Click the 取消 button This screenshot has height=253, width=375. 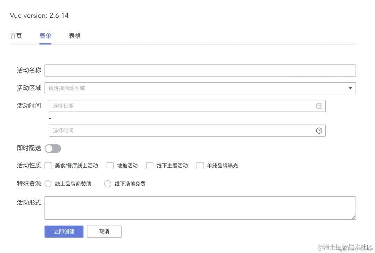click(104, 231)
